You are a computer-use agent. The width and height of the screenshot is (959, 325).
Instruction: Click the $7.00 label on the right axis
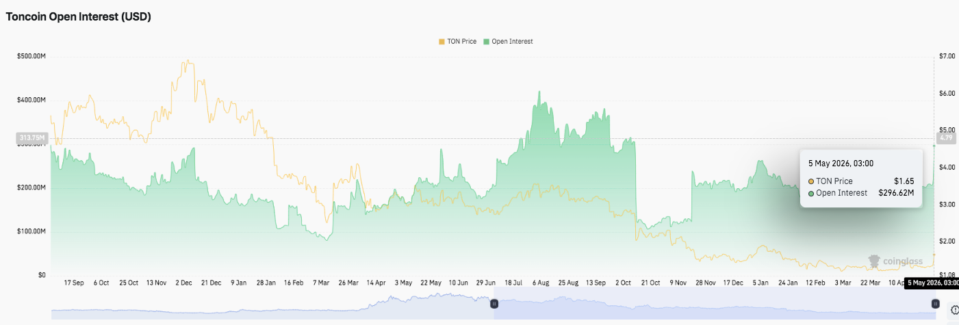(x=948, y=56)
